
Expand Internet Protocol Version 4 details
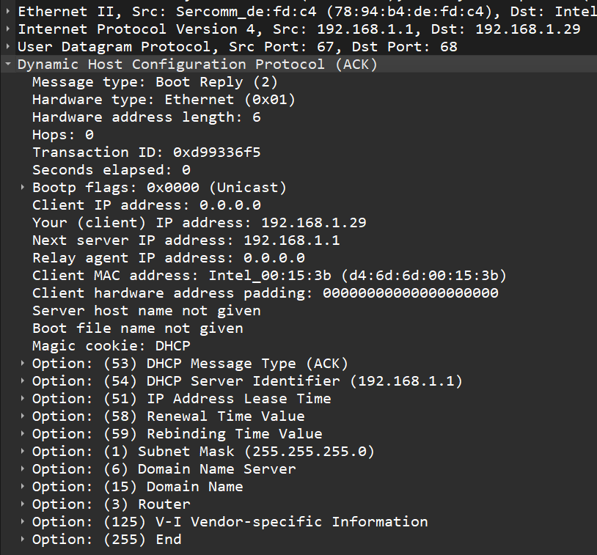point(7,29)
